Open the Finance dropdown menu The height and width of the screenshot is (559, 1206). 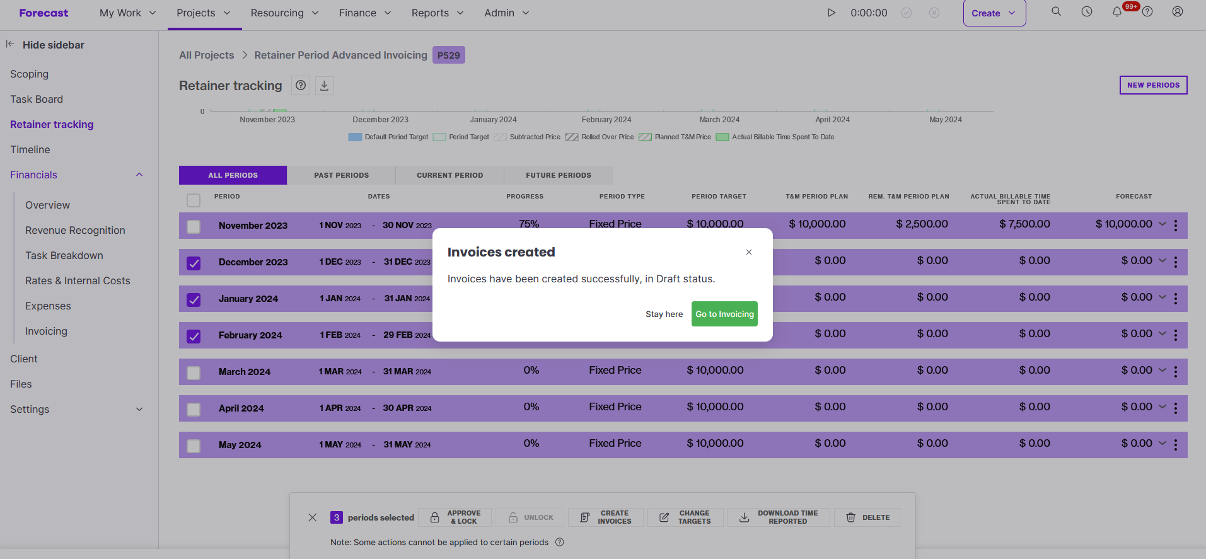365,13
